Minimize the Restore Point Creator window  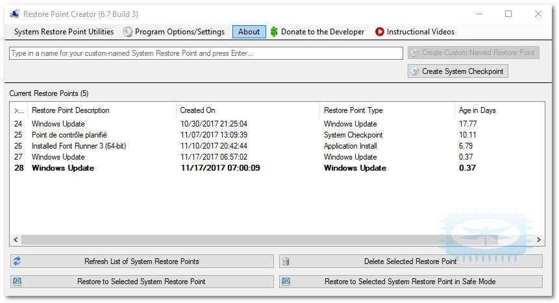pos(479,14)
